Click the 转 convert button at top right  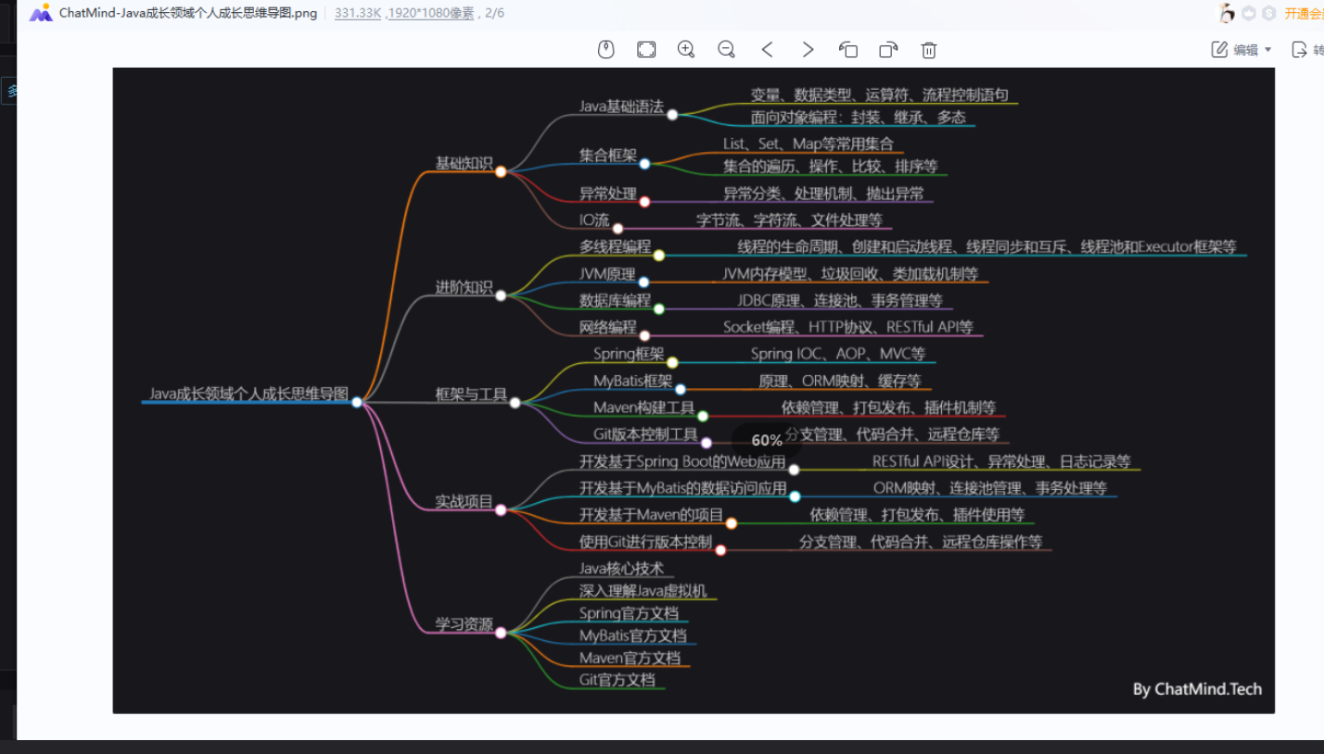tap(1306, 50)
